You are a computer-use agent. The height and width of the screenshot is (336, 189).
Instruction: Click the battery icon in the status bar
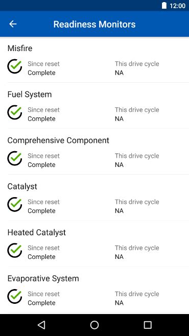(164, 6)
